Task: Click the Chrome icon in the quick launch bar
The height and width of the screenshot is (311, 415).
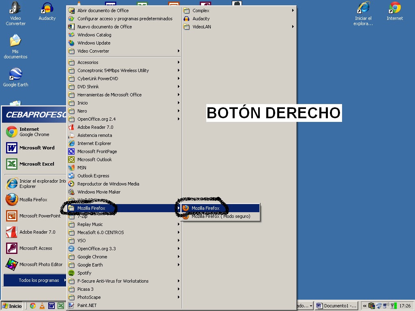Action: [33, 306]
